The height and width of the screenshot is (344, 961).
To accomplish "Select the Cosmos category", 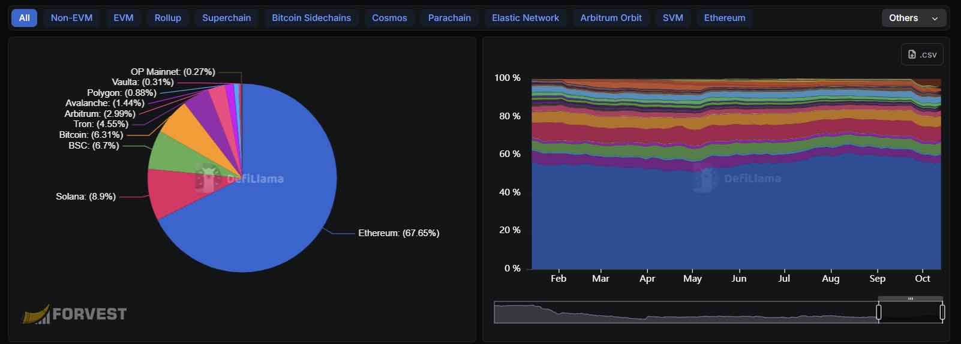I will coord(389,18).
